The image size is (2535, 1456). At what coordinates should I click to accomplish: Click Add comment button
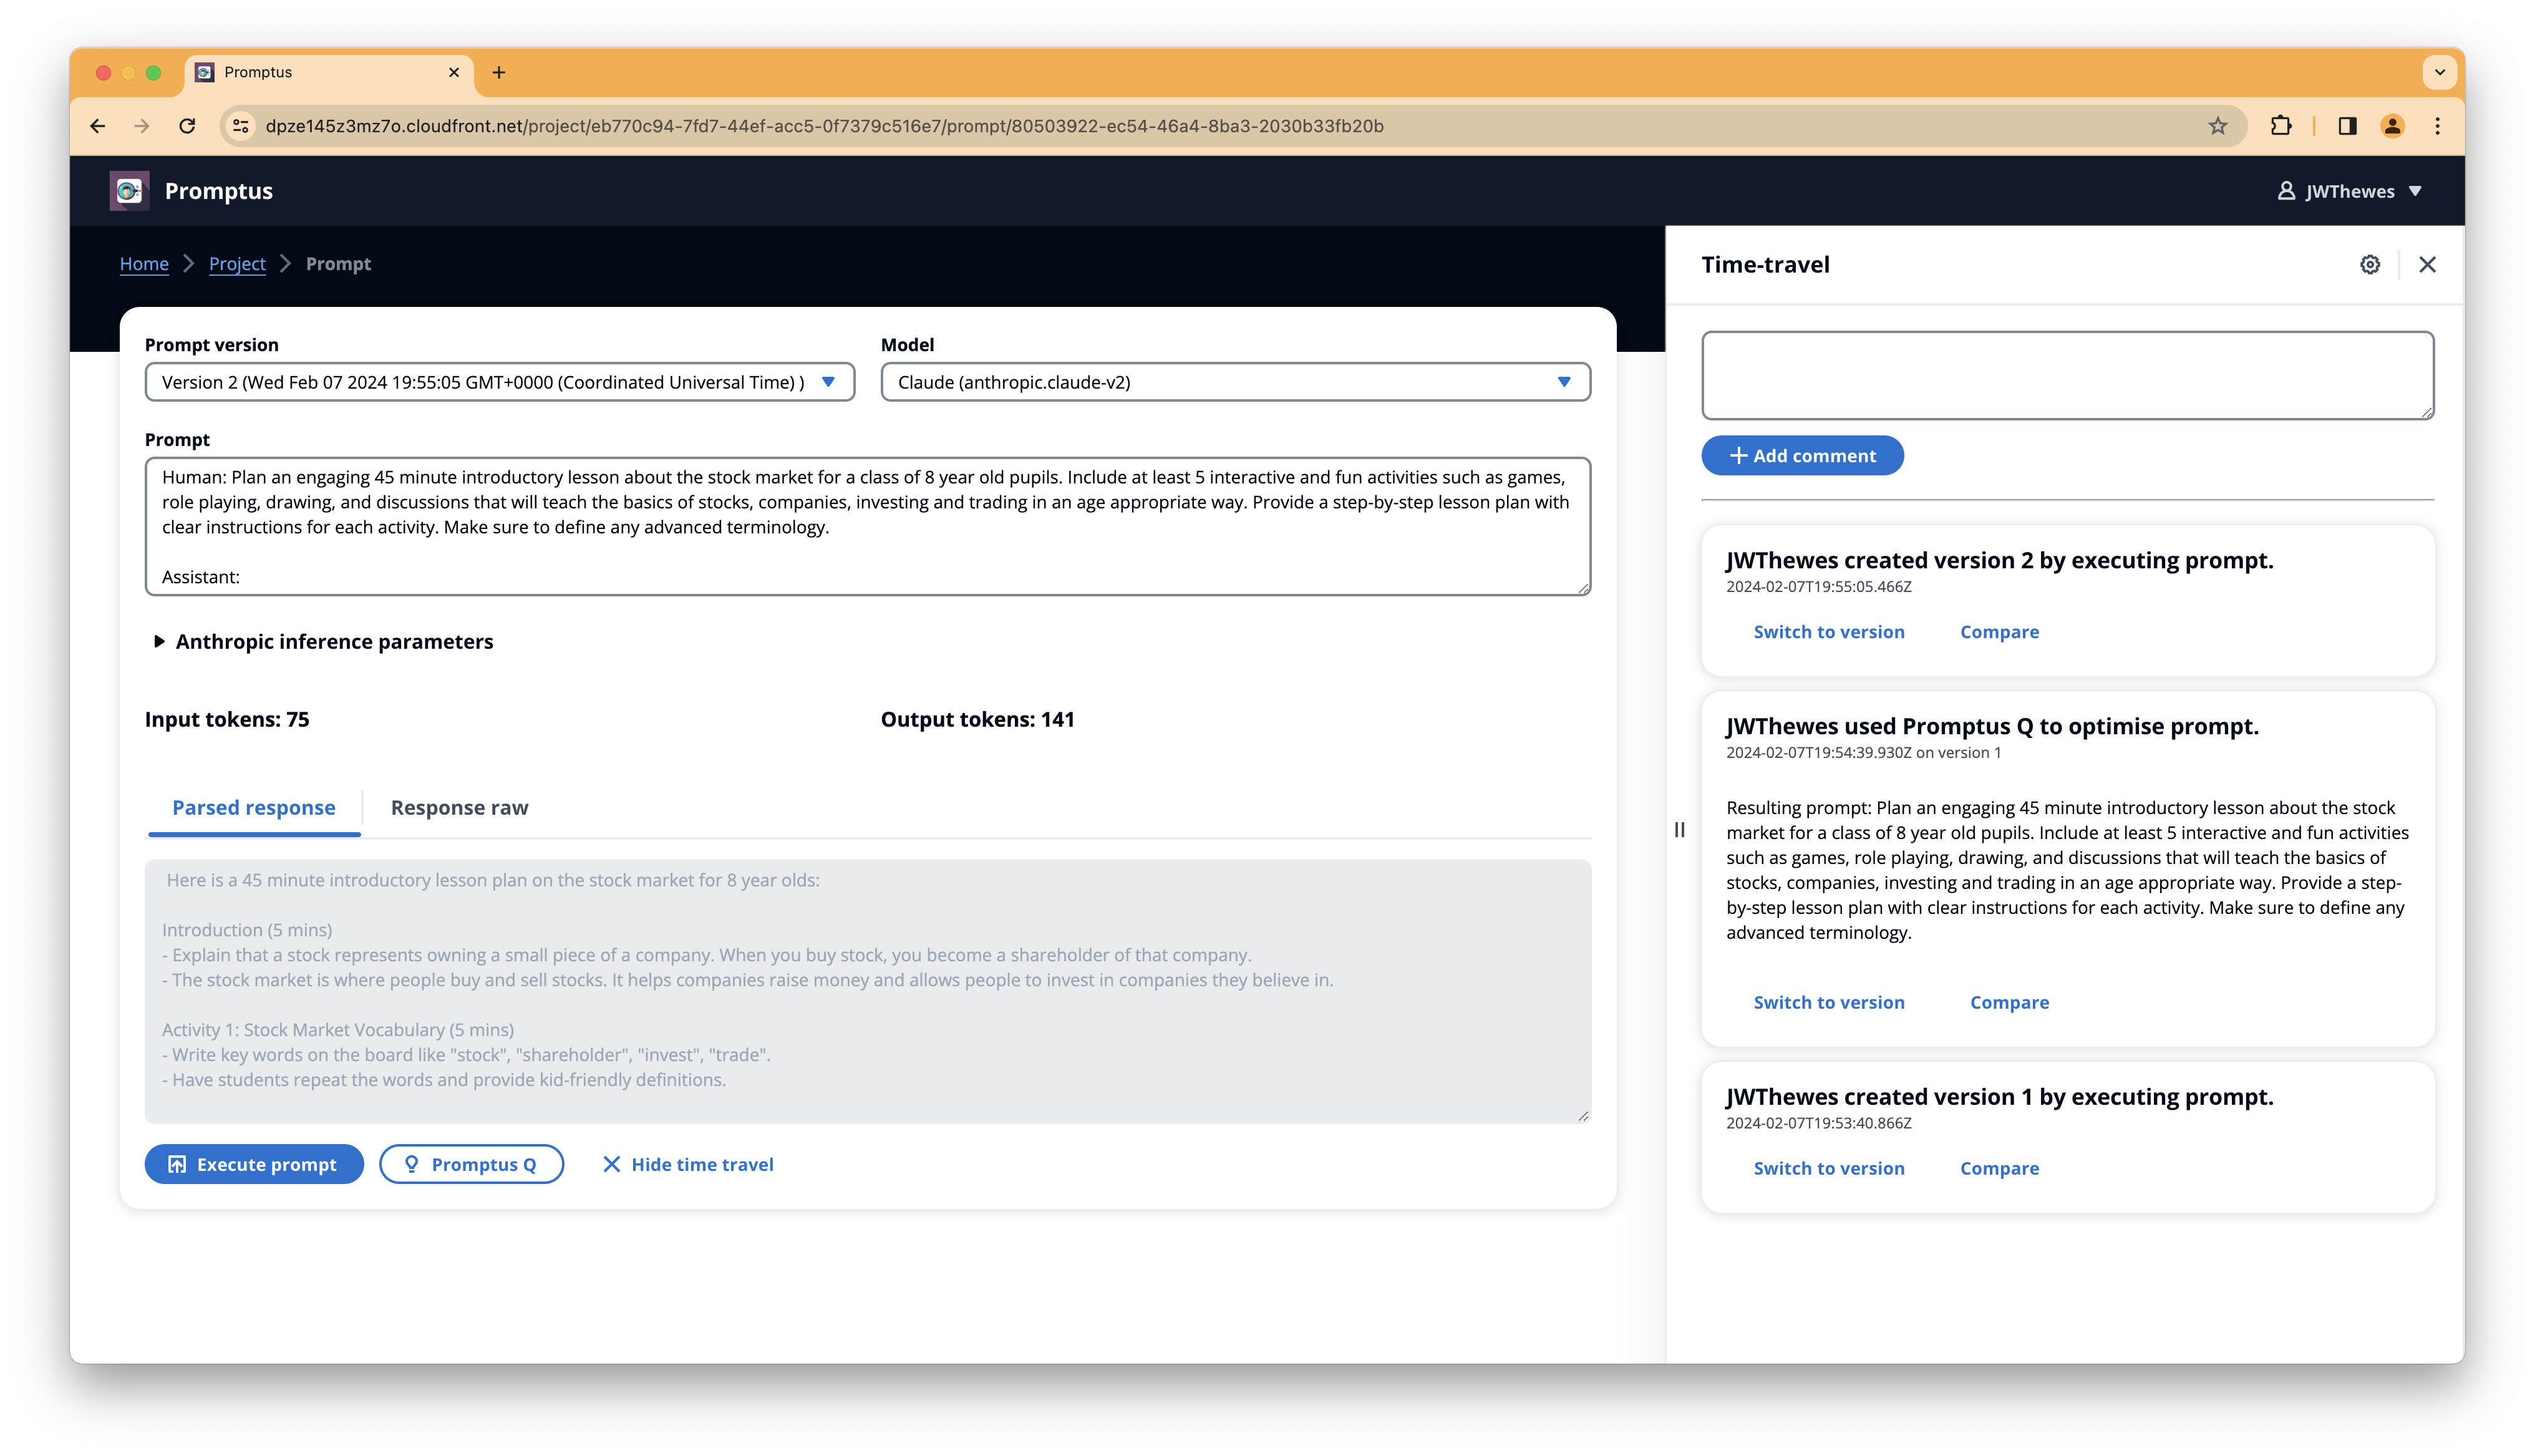coord(1802,455)
